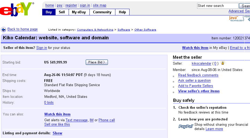Open the Advanced Search link
This screenshot has height=138, width=250.
tap(239, 11)
